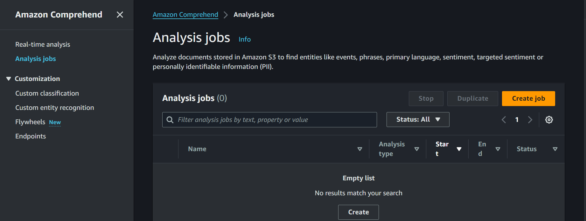Screen dimensions: 586x221
Task: Collapse the Customization section
Action: click(x=9, y=79)
